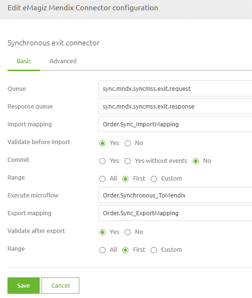The image size is (252, 298).
Task: Click the Queue label
Action: (17, 89)
